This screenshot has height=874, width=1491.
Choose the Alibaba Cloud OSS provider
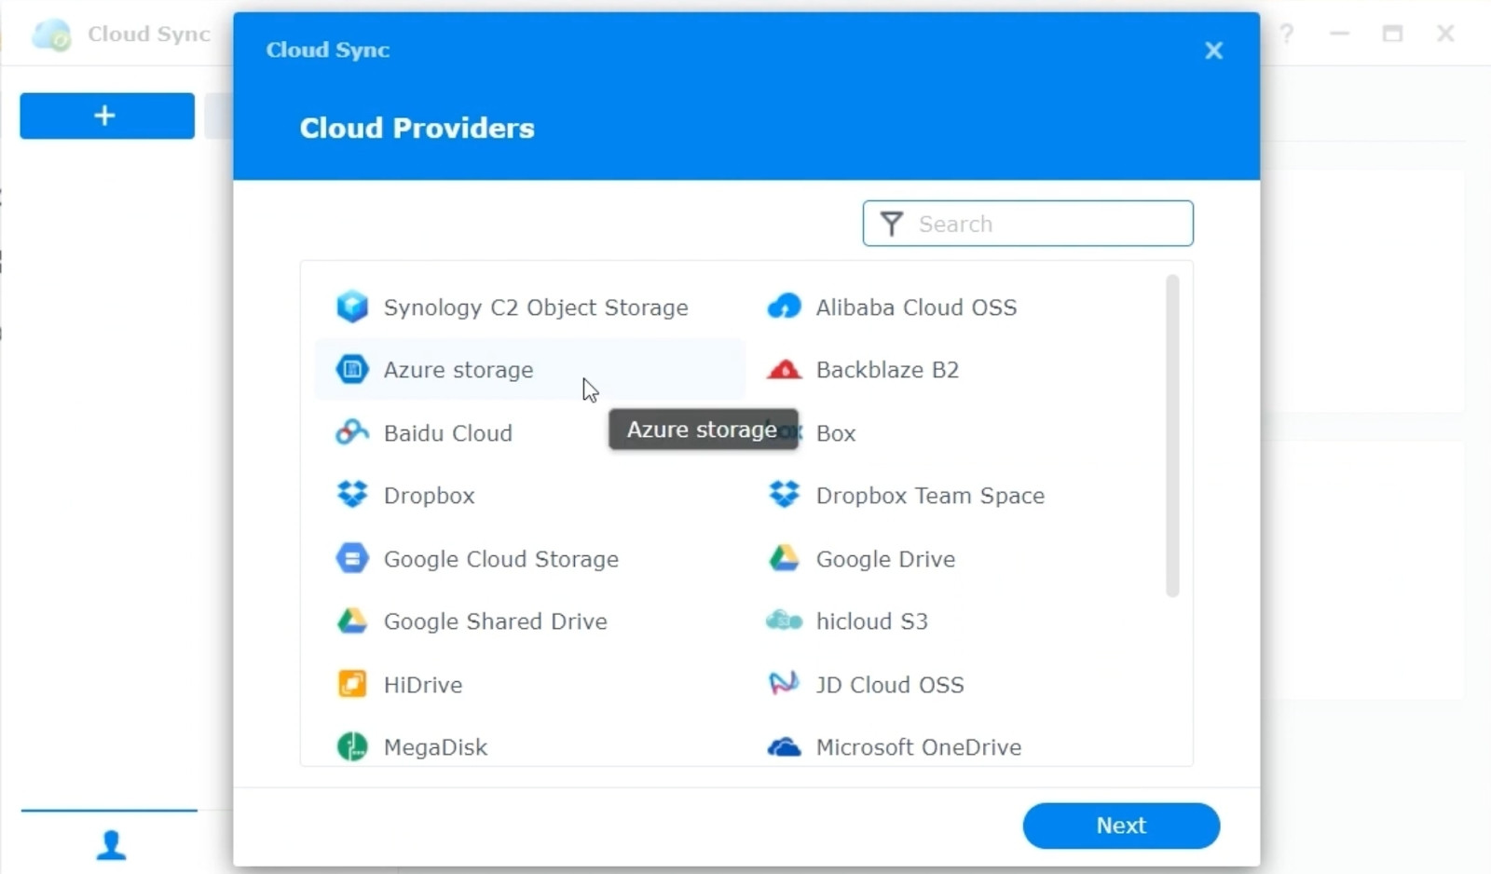916,307
